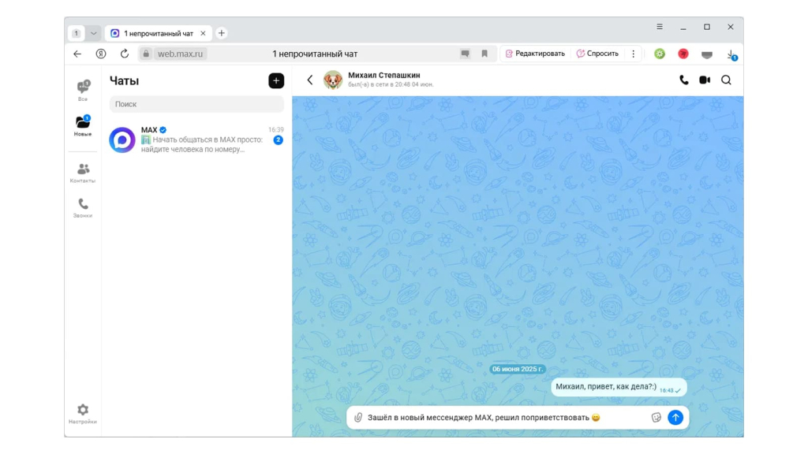
Task: Open the Звонки section
Action: [x=83, y=208]
